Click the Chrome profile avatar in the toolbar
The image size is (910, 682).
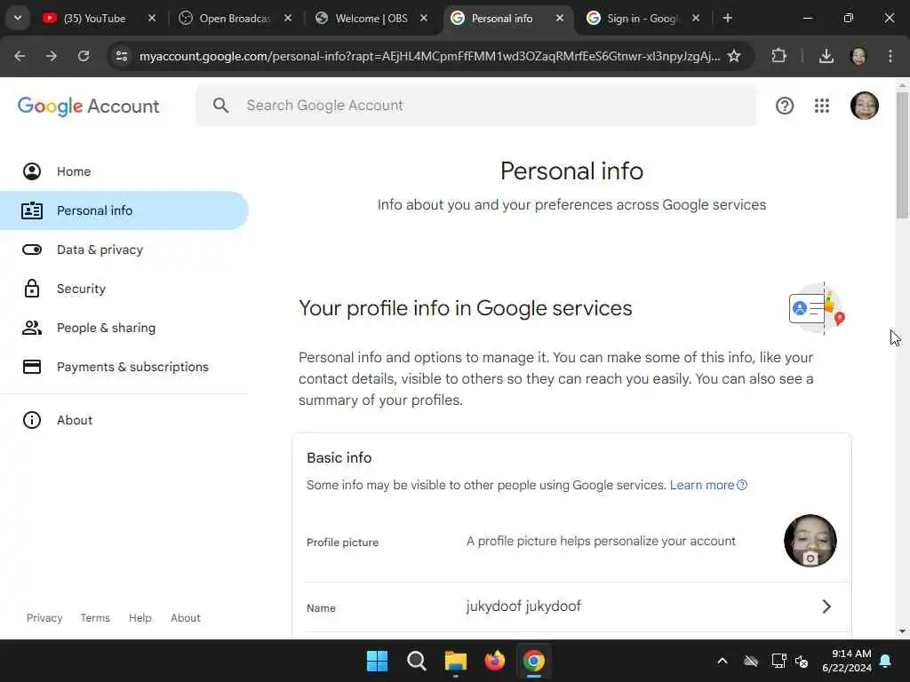point(858,56)
